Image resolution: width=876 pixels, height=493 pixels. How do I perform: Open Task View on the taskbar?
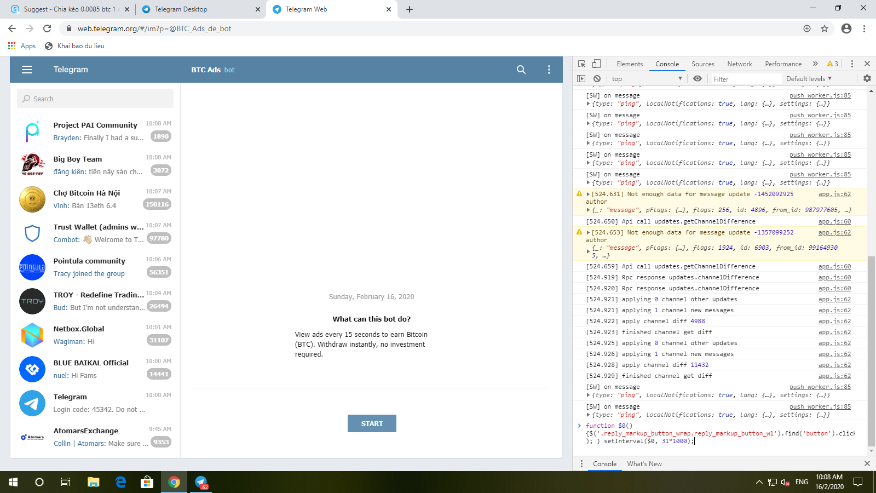(66, 482)
